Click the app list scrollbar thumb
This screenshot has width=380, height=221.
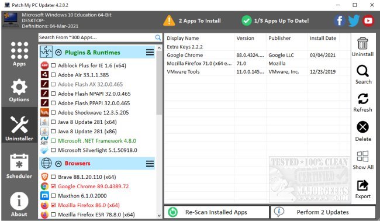pyautogui.click(x=159, y=82)
